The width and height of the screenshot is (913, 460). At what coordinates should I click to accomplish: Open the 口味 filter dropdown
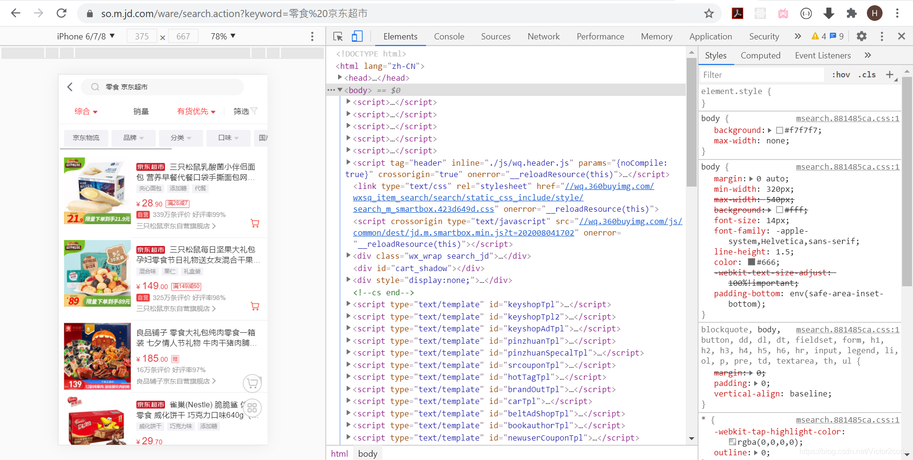click(229, 138)
